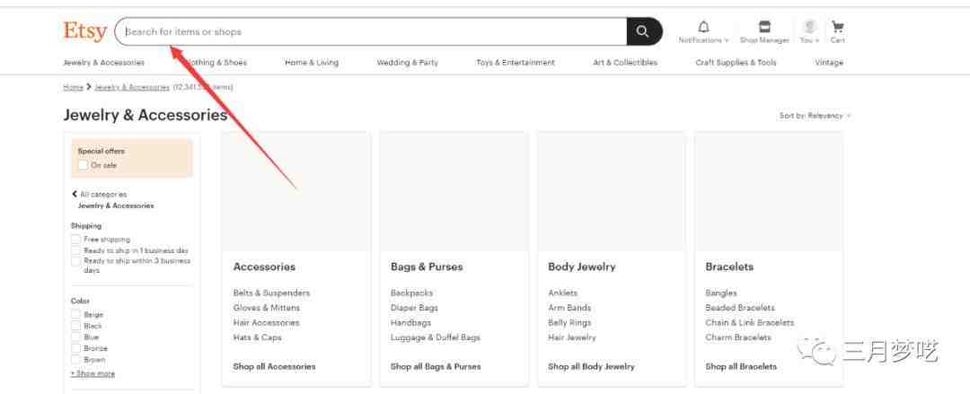Open the Craft Supplies & Tools menu
Screen dimensions: 970x394
click(x=736, y=63)
